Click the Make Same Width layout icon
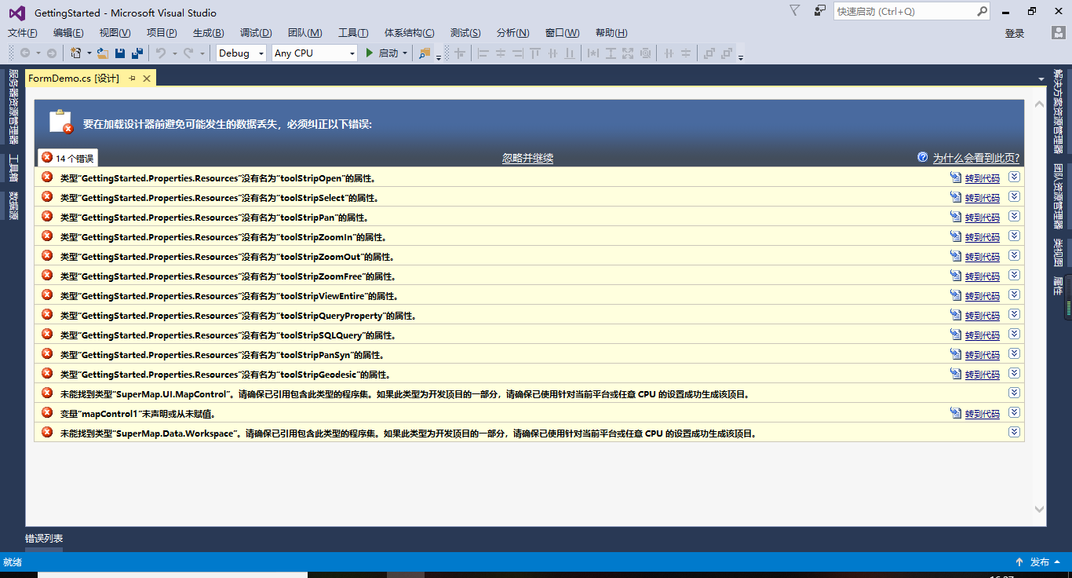Viewport: 1072px width, 578px height. pyautogui.click(x=593, y=53)
